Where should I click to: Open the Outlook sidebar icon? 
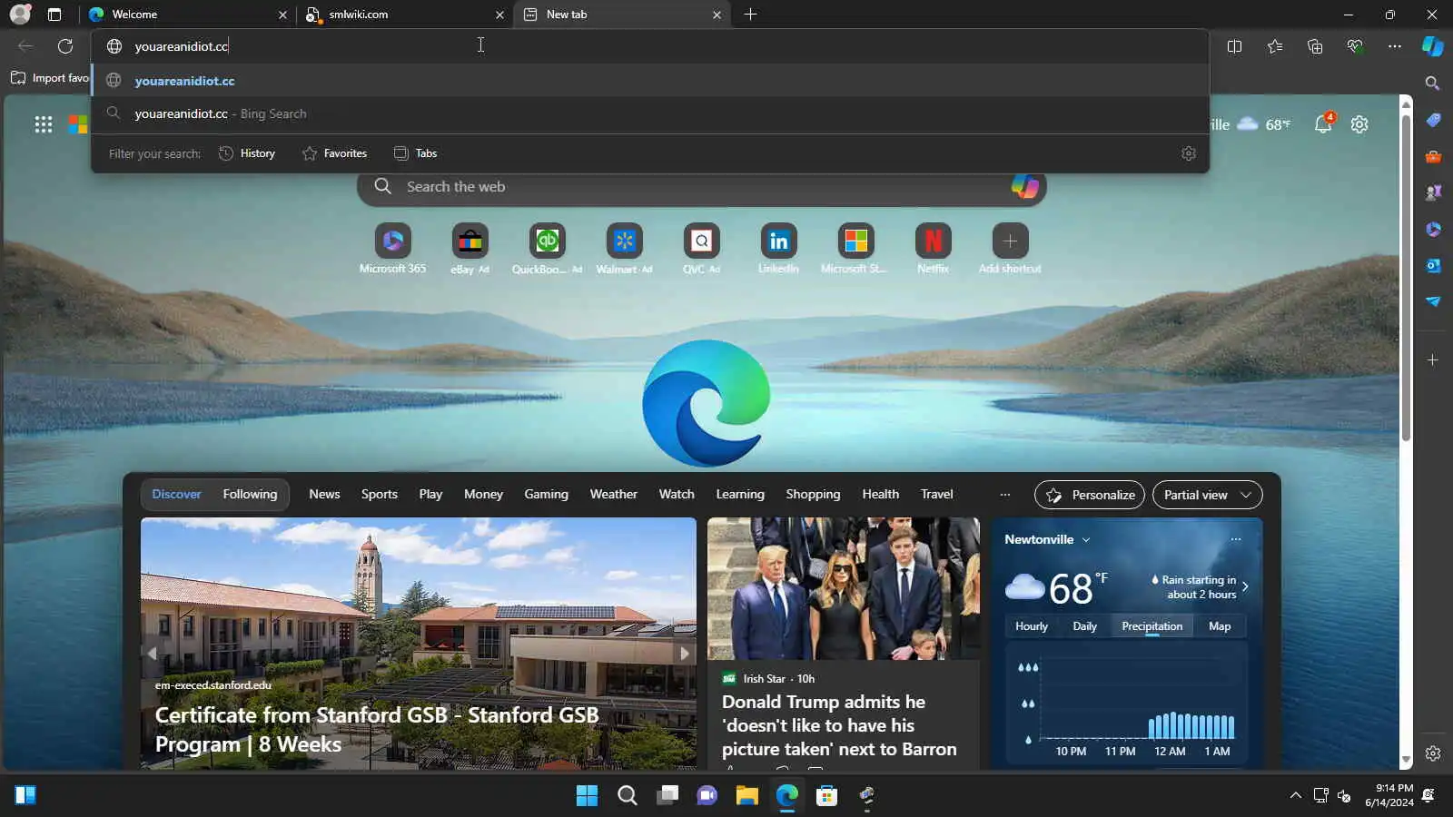coord(1433,266)
